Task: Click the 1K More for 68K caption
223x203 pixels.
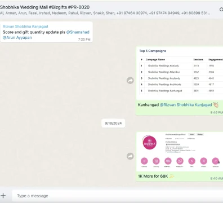Action: pos(153,176)
